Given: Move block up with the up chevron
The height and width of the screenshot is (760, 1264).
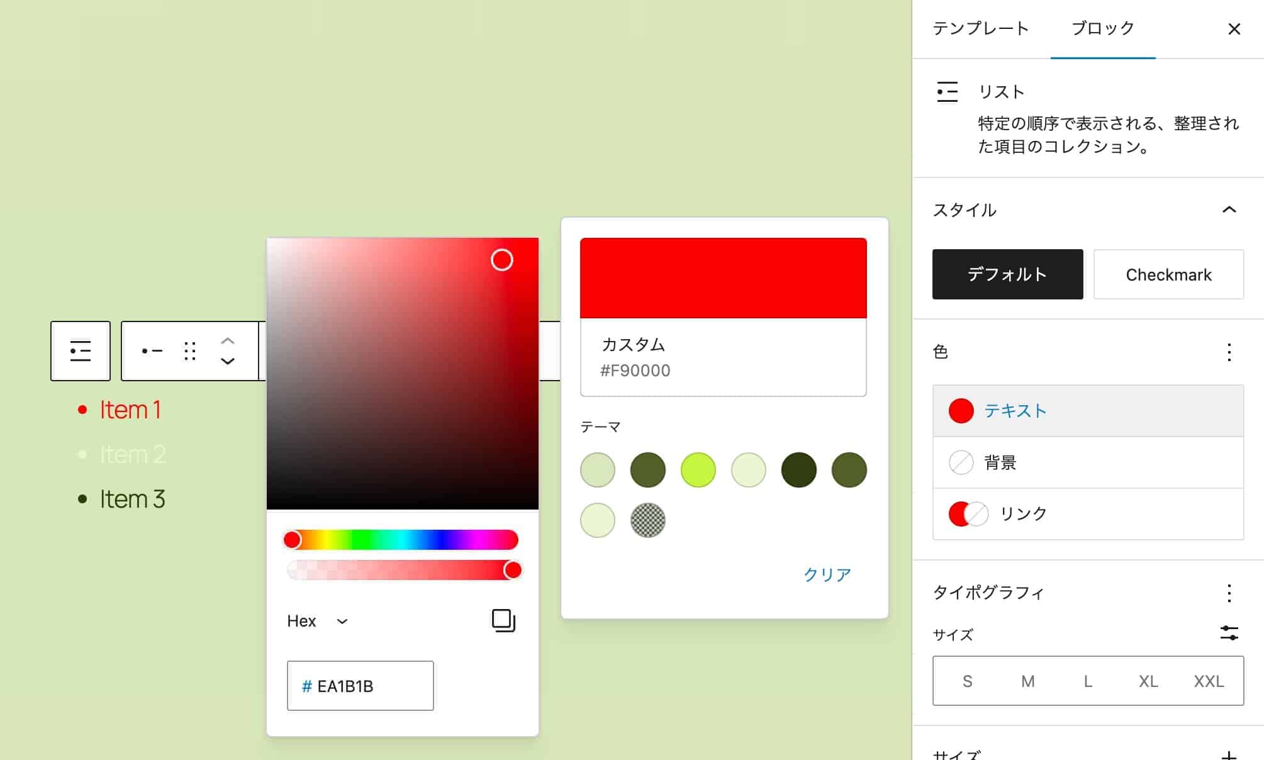Looking at the screenshot, I should [x=228, y=341].
